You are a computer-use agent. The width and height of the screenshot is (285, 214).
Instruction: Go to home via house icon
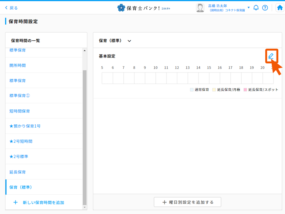coord(280,8)
